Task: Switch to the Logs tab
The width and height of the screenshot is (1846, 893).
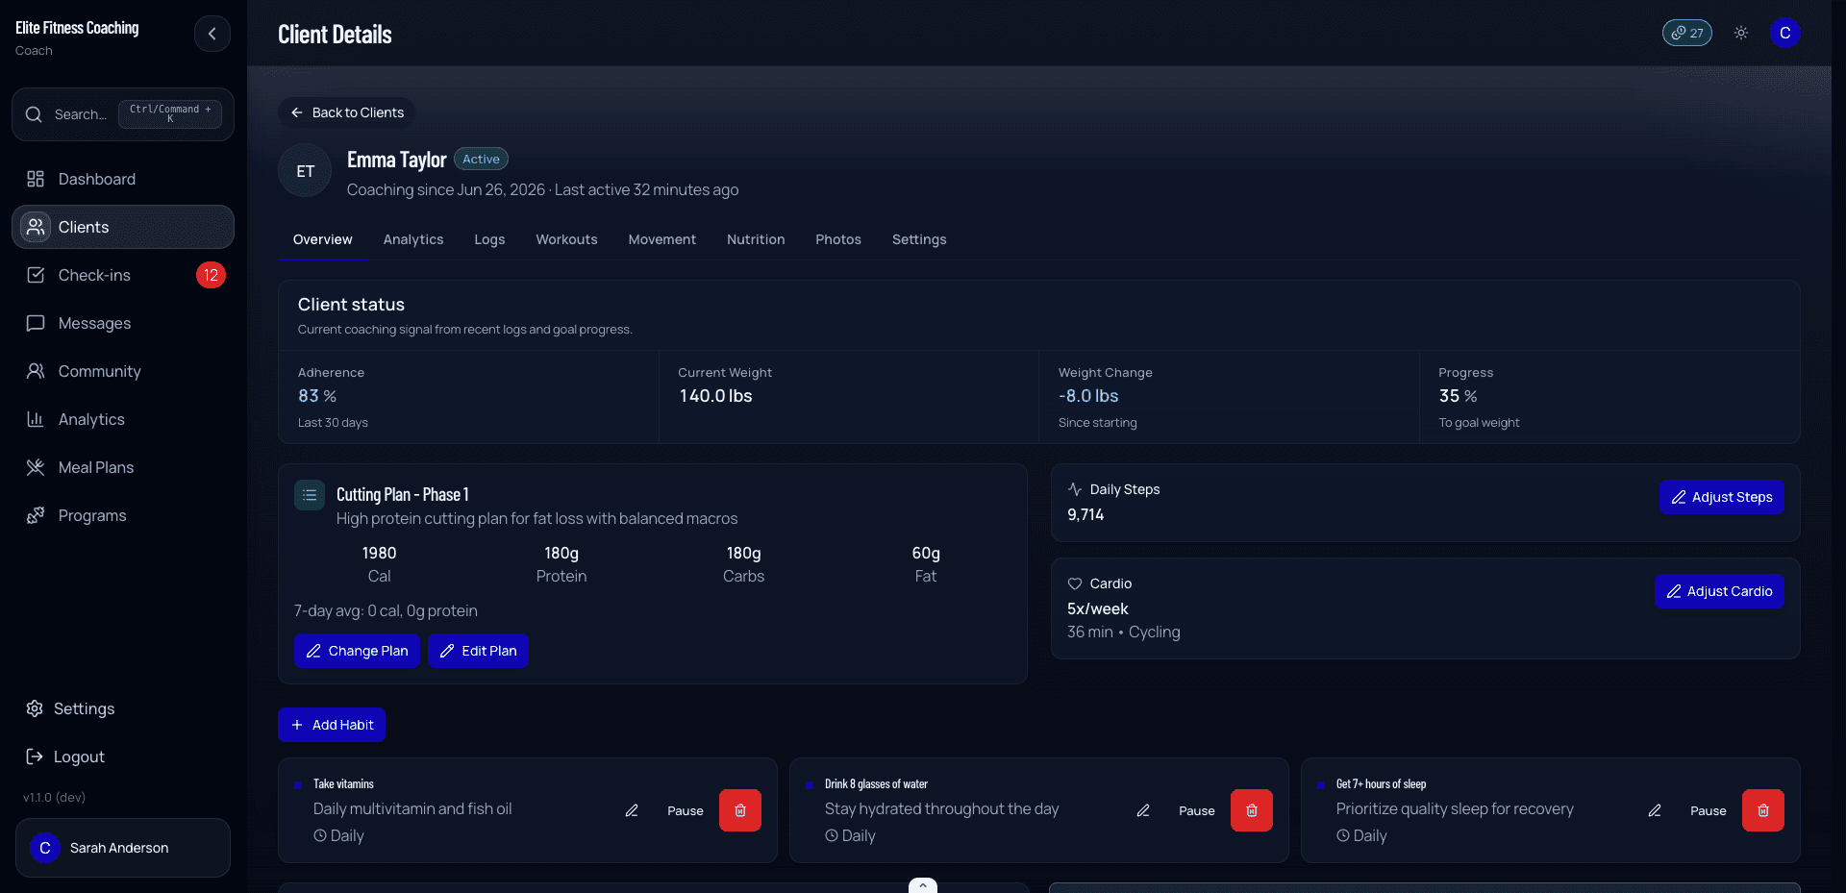Action: 489,239
